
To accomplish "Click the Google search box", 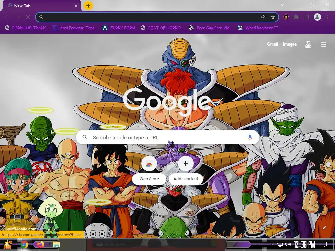I will pyautogui.click(x=168, y=138).
